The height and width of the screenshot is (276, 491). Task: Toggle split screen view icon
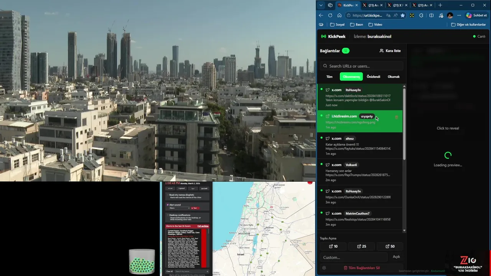click(x=432, y=15)
